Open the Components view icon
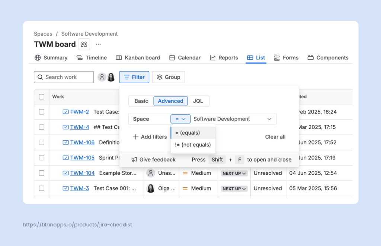Image resolution: width=381 pixels, height=246 pixels. [x=311, y=58]
